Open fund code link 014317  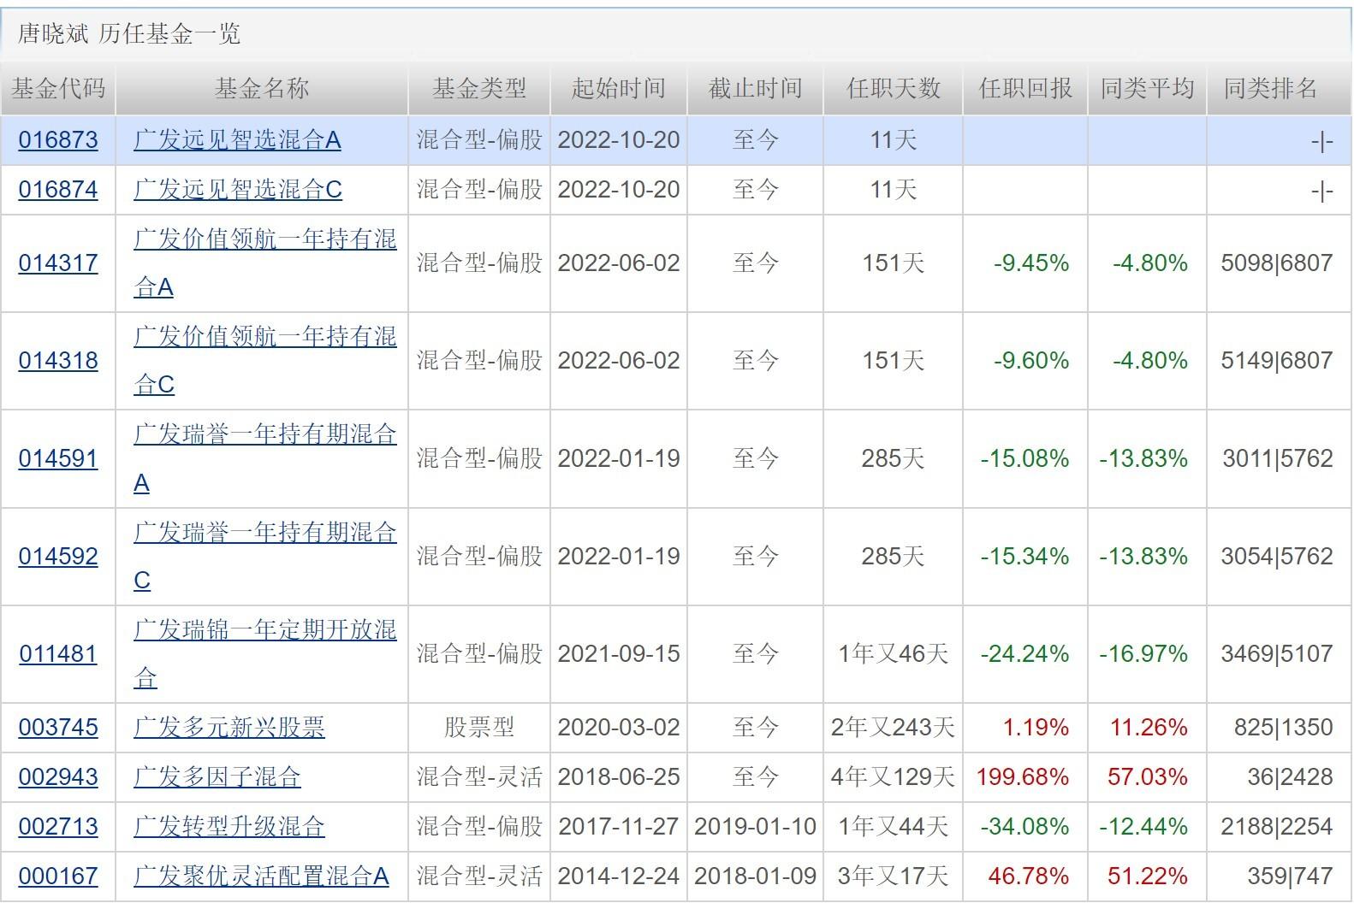click(58, 263)
